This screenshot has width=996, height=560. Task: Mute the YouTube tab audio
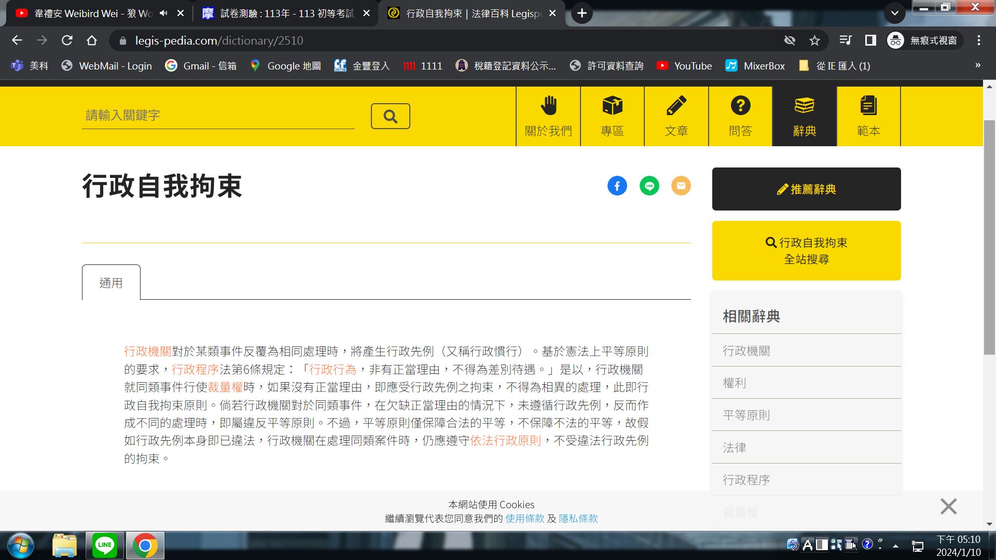click(164, 13)
